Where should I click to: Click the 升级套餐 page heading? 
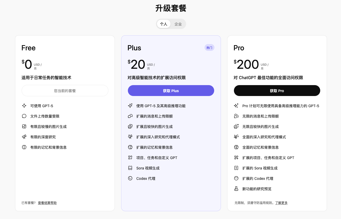click(171, 8)
